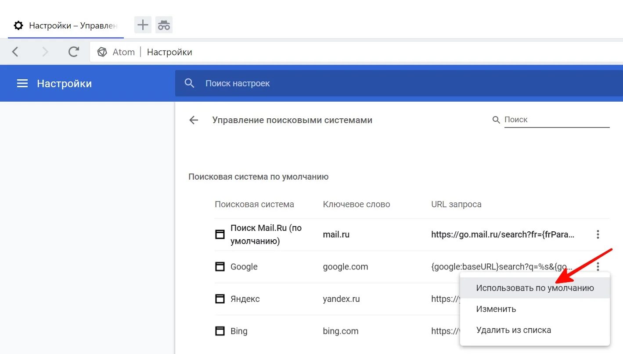Switch to the Настройки – Управление tab
Screen dimensions: 623x354
pos(72,25)
